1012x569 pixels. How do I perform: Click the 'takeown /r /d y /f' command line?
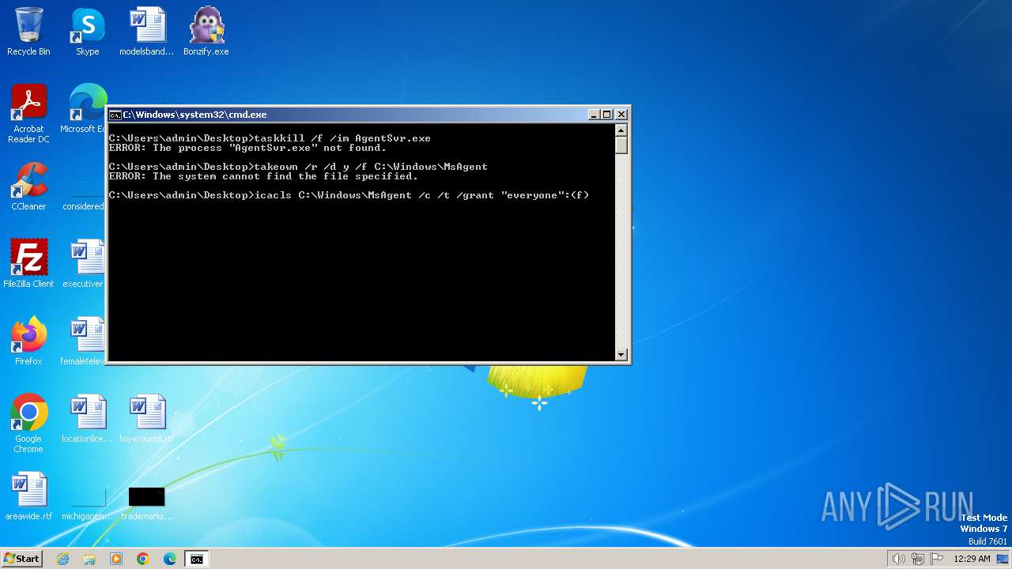tap(298, 167)
